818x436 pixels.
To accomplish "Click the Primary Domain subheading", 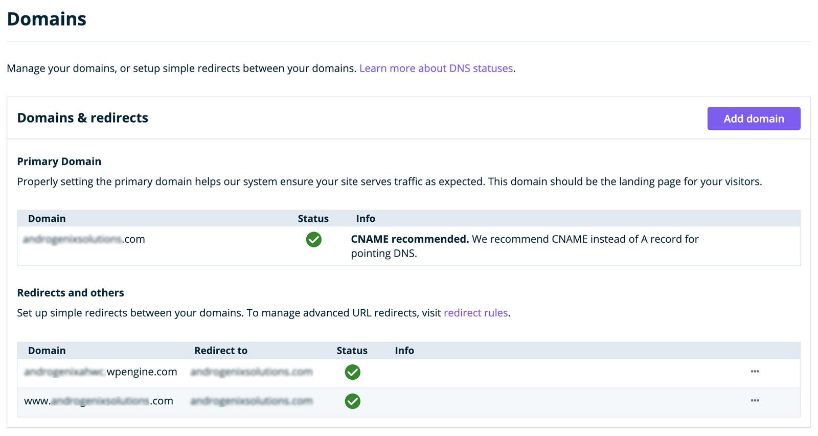I will click(x=59, y=162).
